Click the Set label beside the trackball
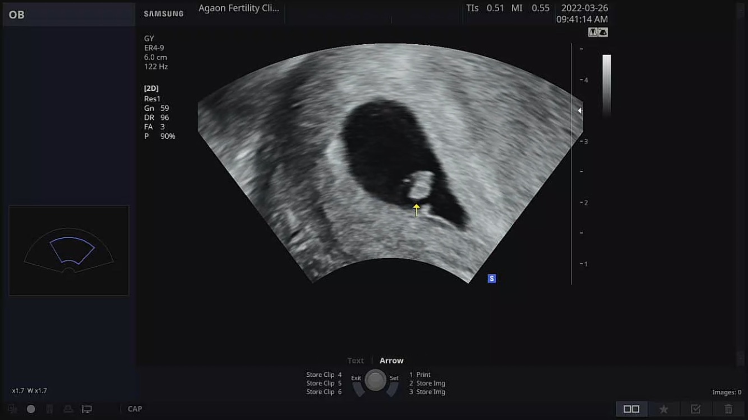Screen dimensions: 748x420 [x=394, y=378]
